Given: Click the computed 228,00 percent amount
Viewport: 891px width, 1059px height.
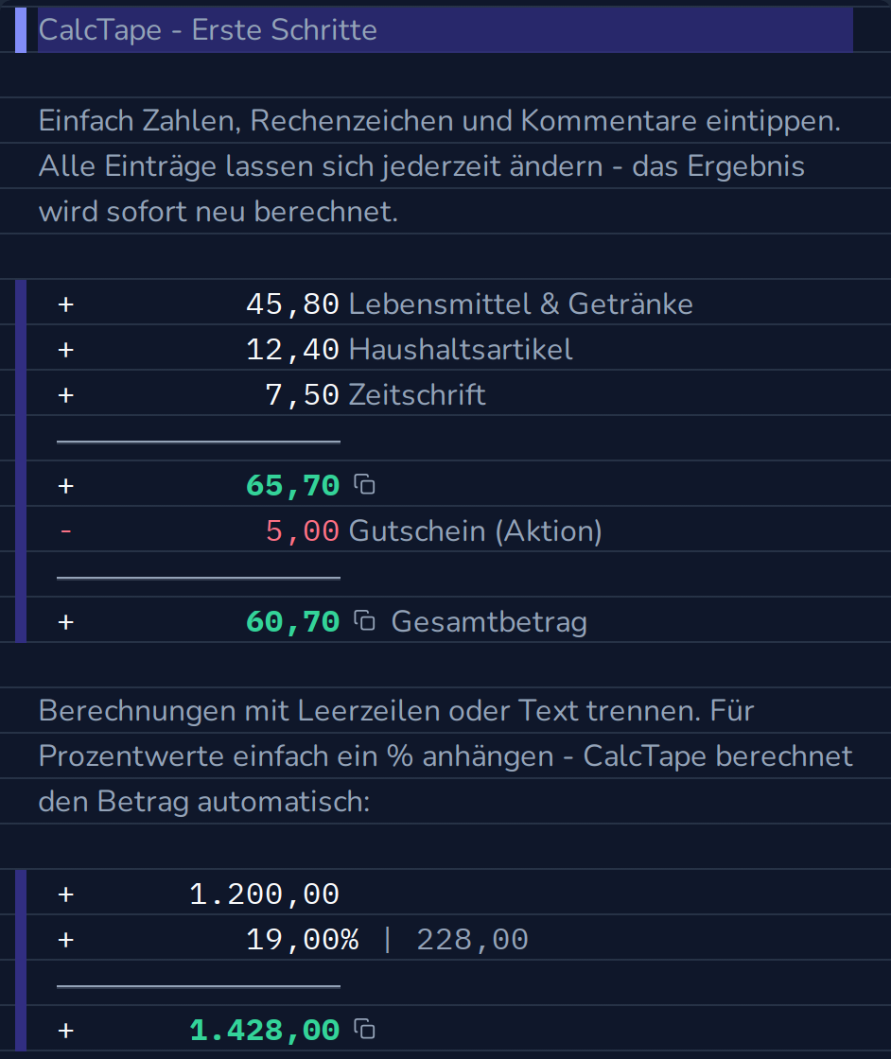Looking at the screenshot, I should point(472,940).
